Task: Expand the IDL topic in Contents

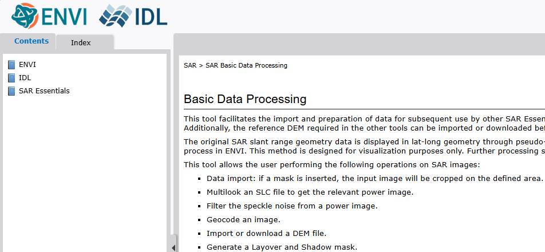Action: tap(25, 78)
